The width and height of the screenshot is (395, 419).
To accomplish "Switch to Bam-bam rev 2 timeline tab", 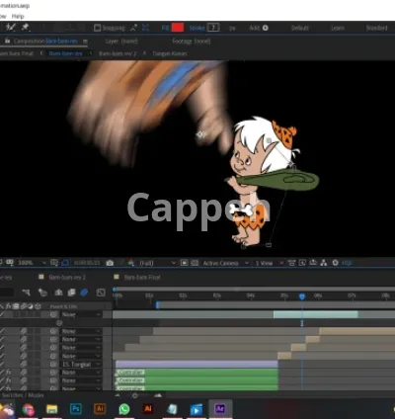I will pyautogui.click(x=67, y=278).
